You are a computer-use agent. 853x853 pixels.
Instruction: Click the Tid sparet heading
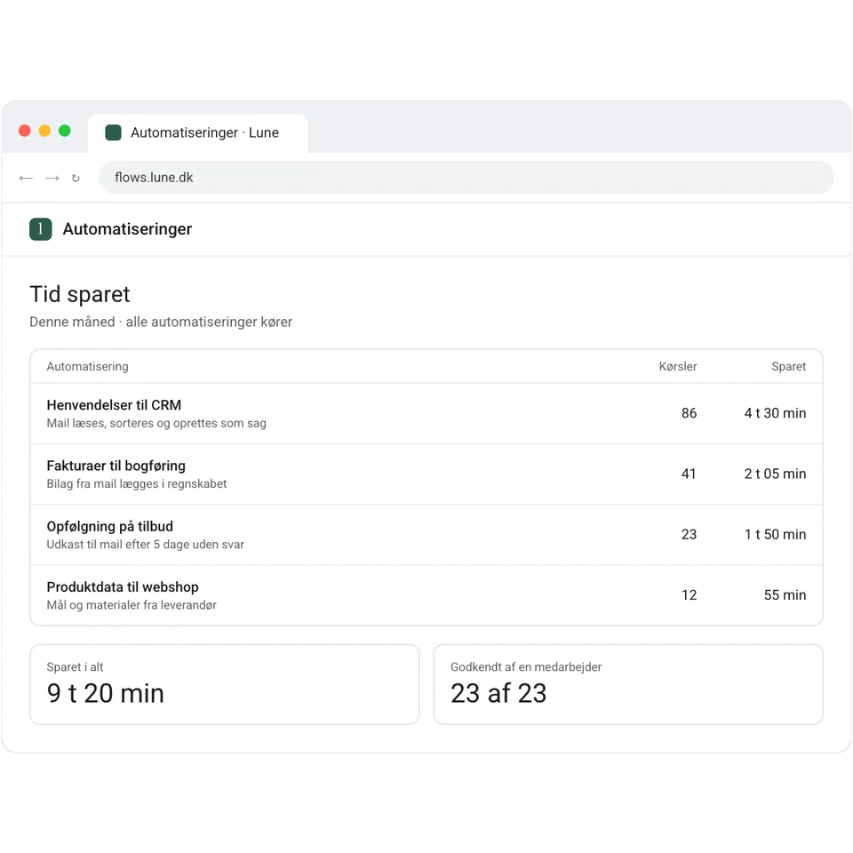point(79,294)
